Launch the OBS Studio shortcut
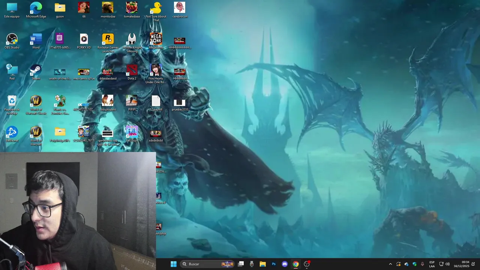Image resolution: width=480 pixels, height=270 pixels. click(12, 41)
